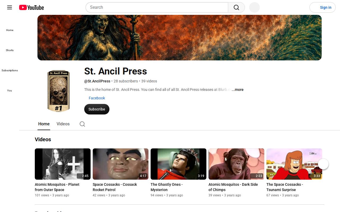Viewport: 340px width, 212px height.
Task: Open title The Space Cossacks - Tsunami Surprise
Action: (285, 187)
